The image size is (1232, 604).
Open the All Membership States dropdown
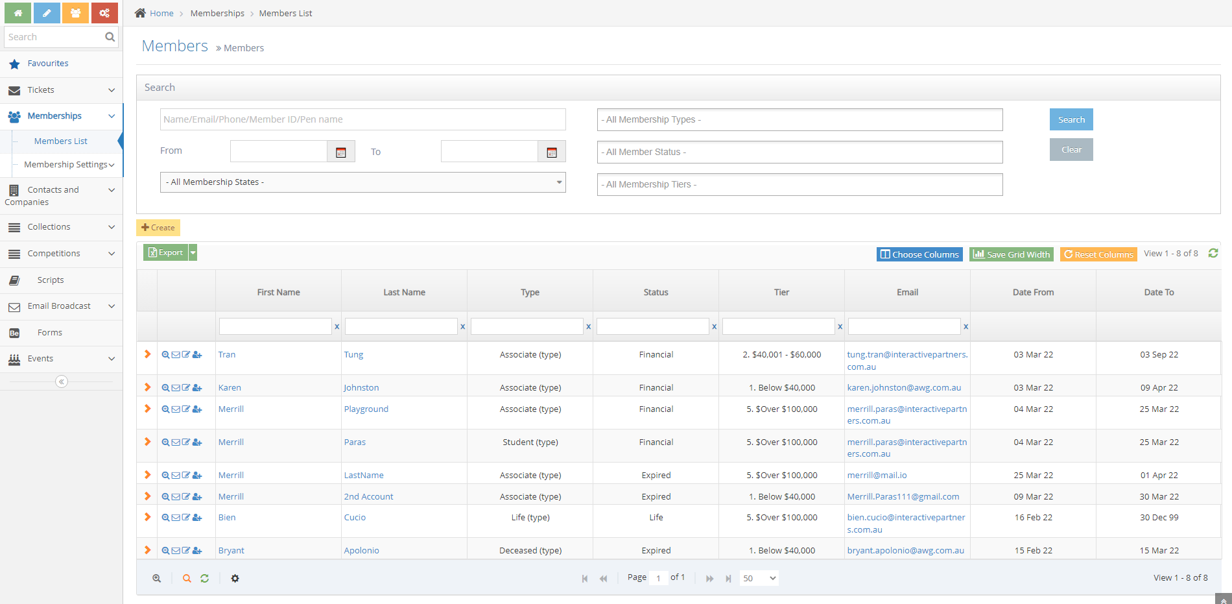pos(362,182)
